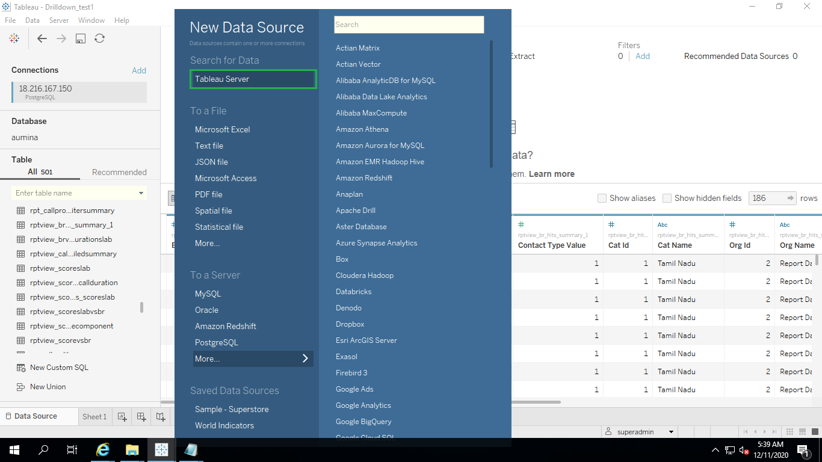Click the muted speaker tray icon
The width and height of the screenshot is (822, 462).
744,450
